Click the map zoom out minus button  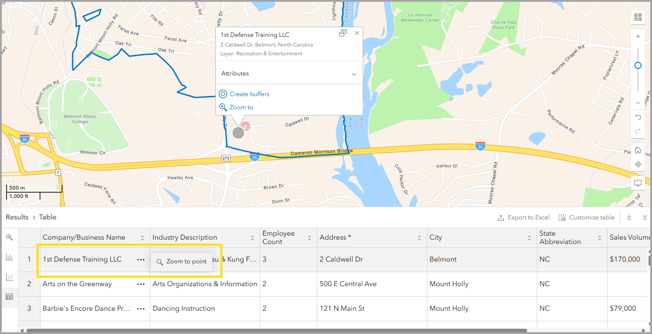point(638,103)
